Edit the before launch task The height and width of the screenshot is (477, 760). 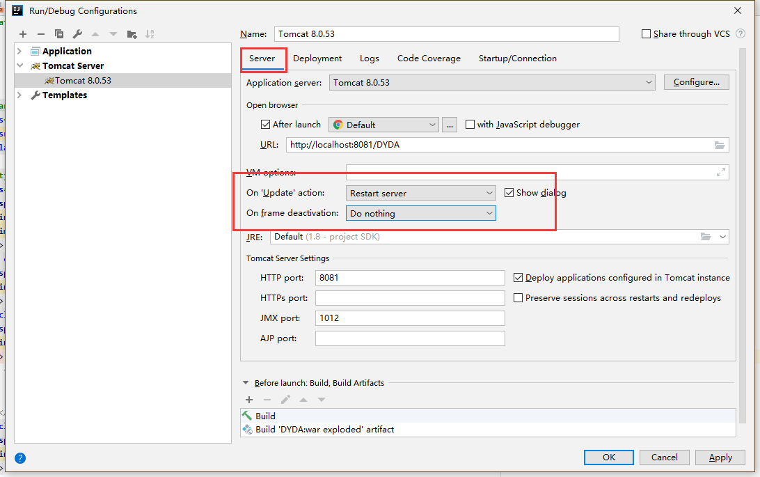click(x=285, y=400)
